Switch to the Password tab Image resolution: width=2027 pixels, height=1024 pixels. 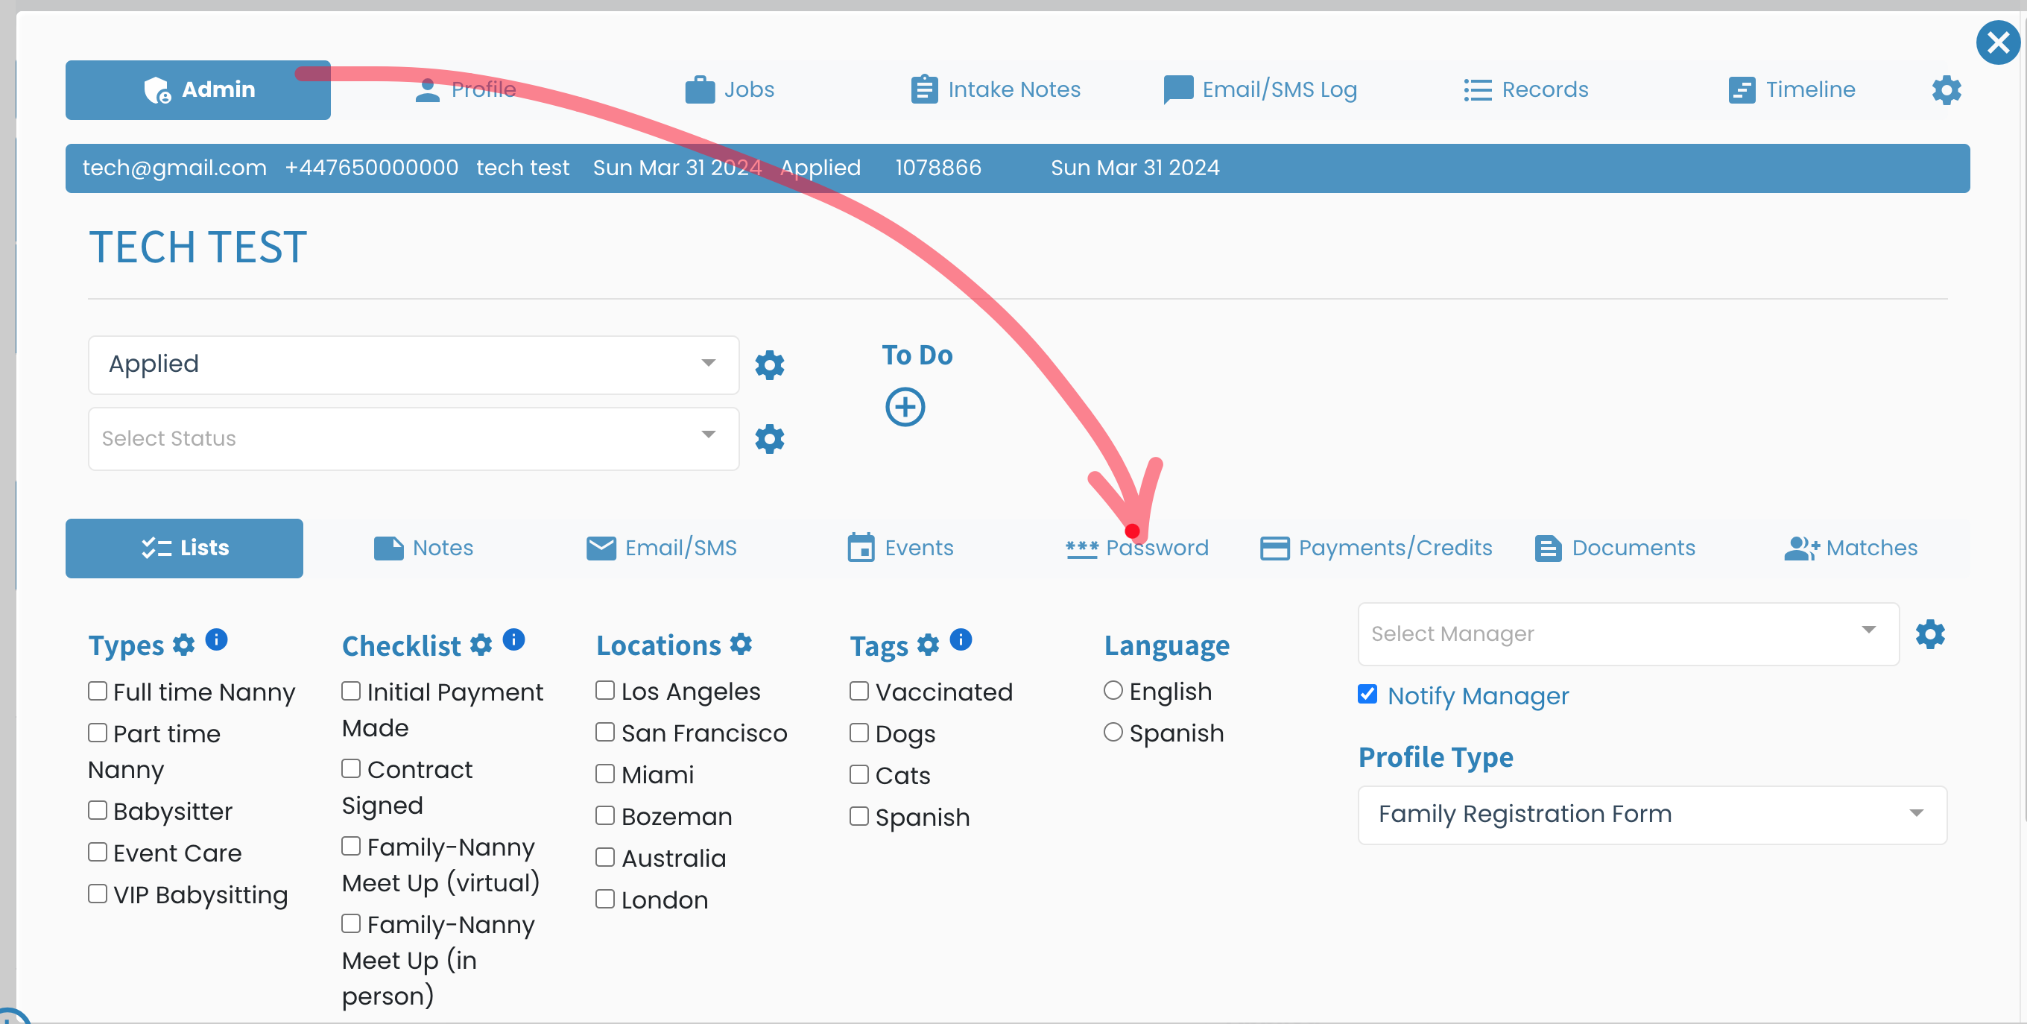[x=1137, y=548]
